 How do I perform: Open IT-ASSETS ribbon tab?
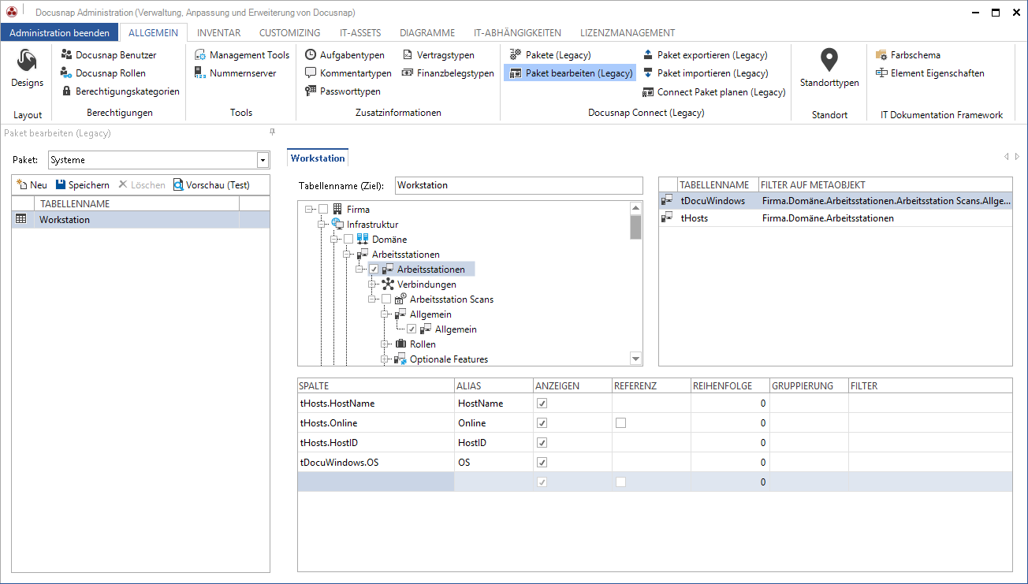(360, 33)
